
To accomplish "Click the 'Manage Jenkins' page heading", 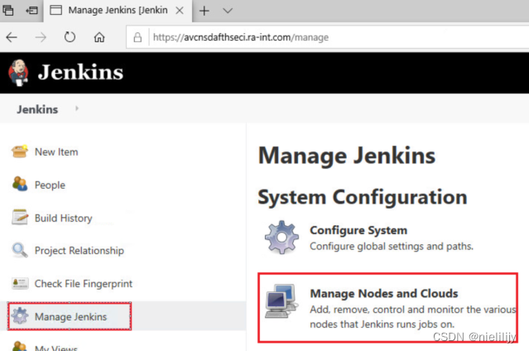I will (347, 156).
